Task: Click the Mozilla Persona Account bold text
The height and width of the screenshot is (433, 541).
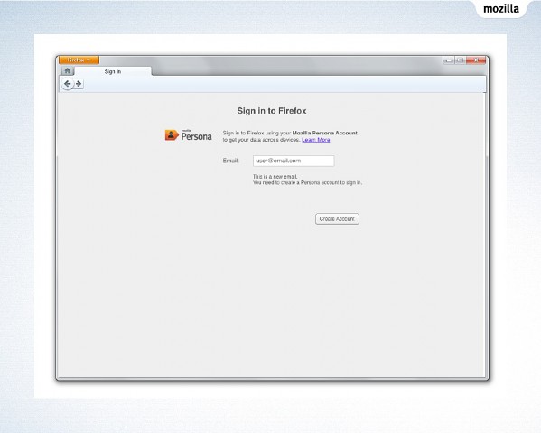Action: (324, 133)
